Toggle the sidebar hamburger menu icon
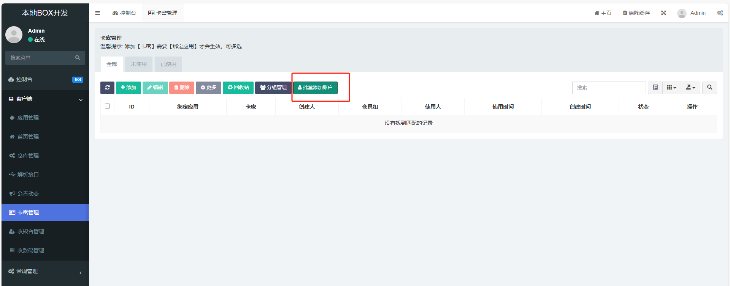Viewport: 730px width, 286px height. [97, 13]
